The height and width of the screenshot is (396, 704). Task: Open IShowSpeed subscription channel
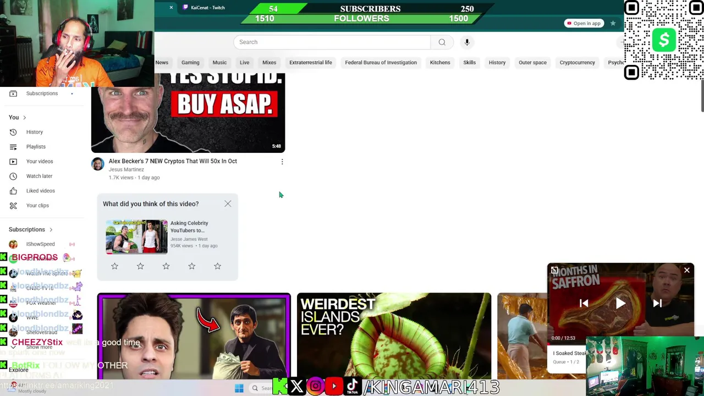[41, 244]
